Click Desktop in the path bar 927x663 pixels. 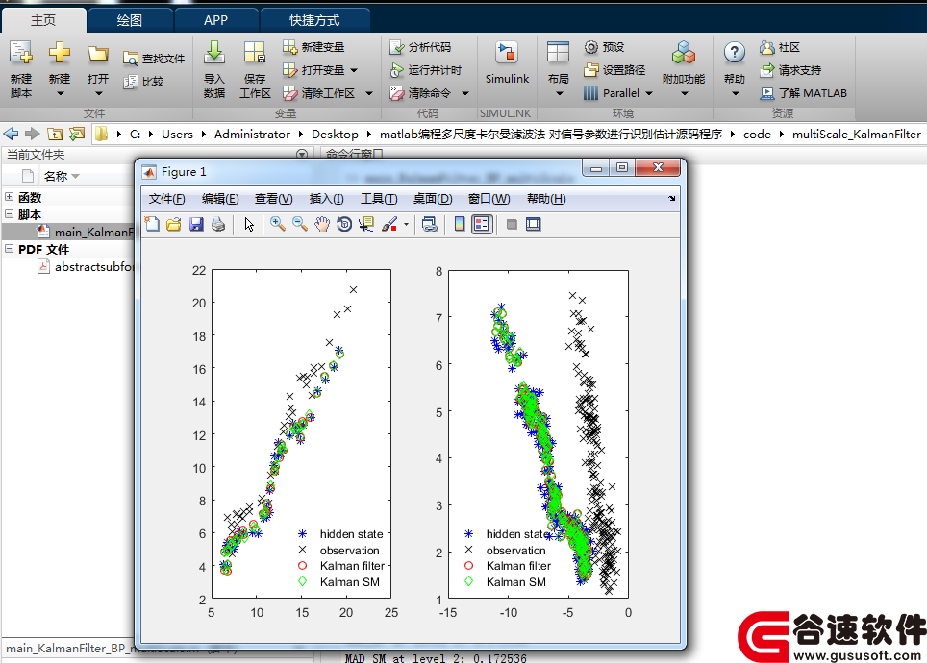(x=335, y=135)
